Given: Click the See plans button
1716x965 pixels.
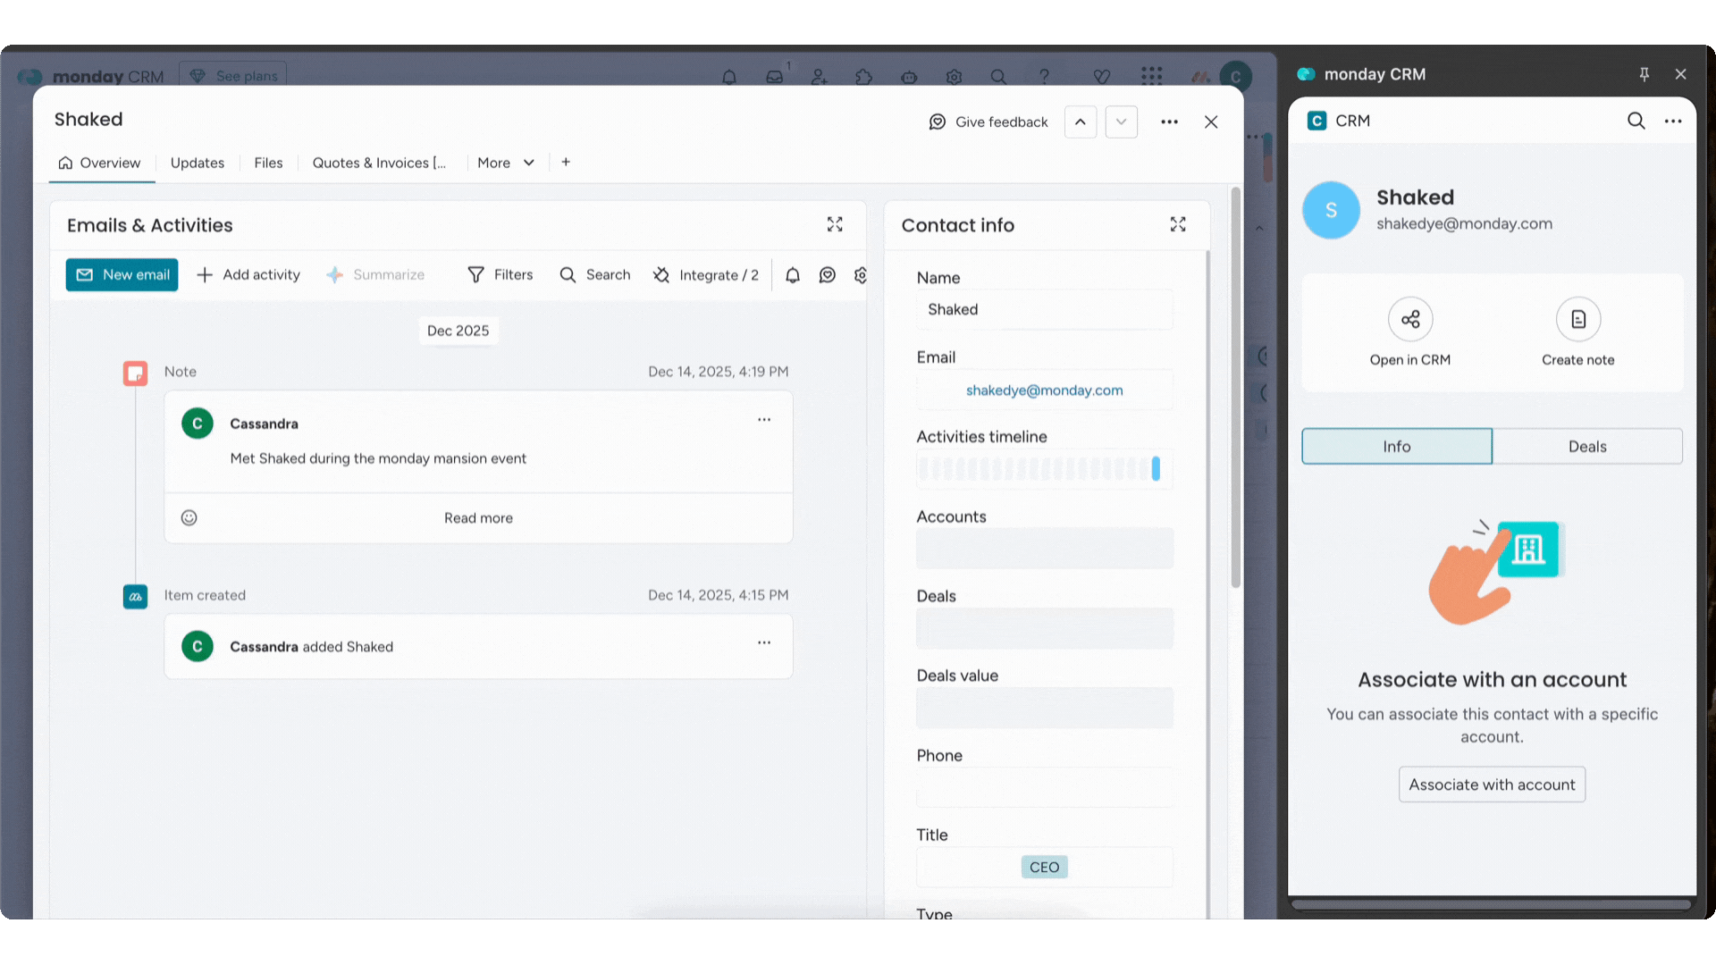Looking at the screenshot, I should point(233,76).
